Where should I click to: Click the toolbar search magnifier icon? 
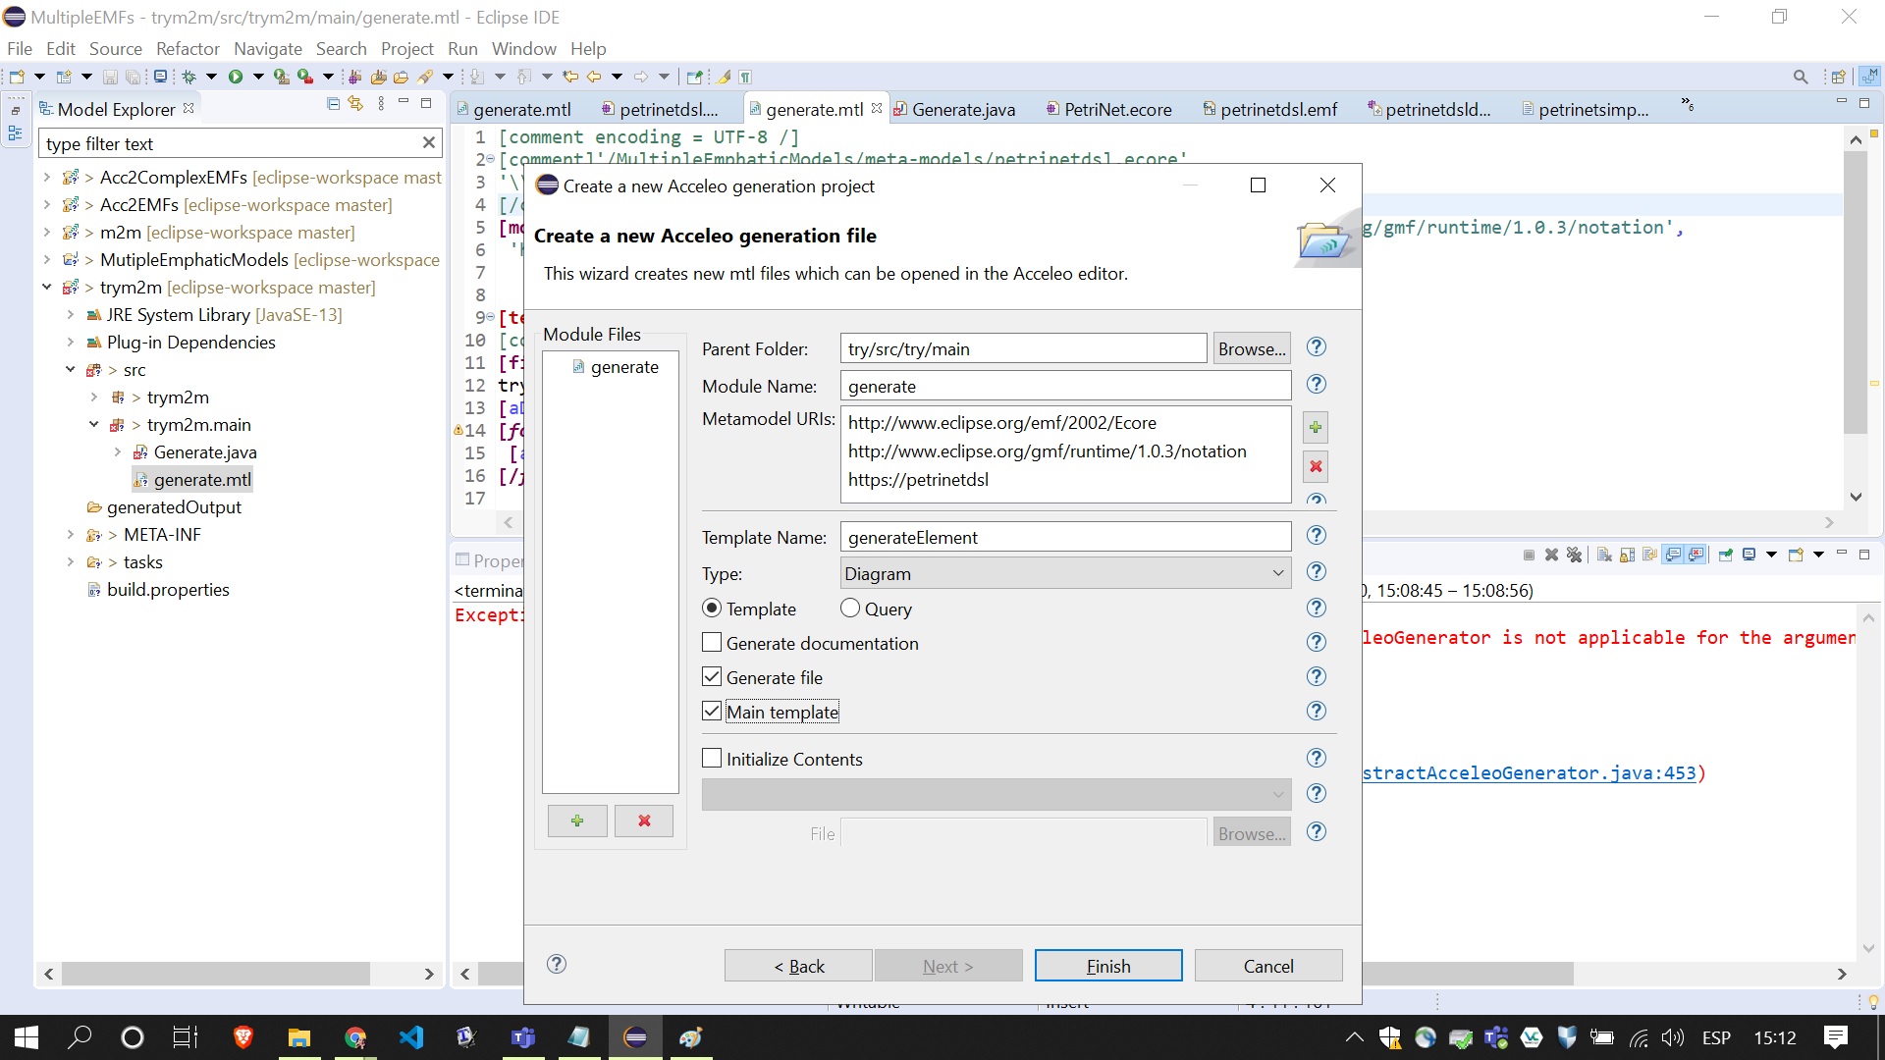click(1801, 77)
